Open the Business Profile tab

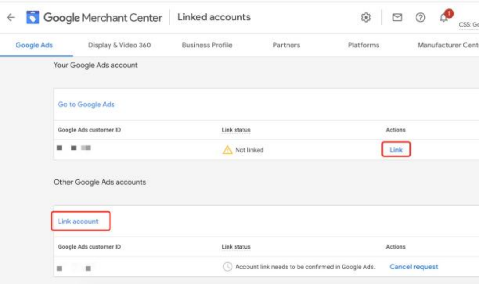pos(207,45)
